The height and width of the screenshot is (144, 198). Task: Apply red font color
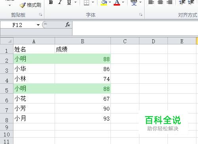tap(117, 2)
